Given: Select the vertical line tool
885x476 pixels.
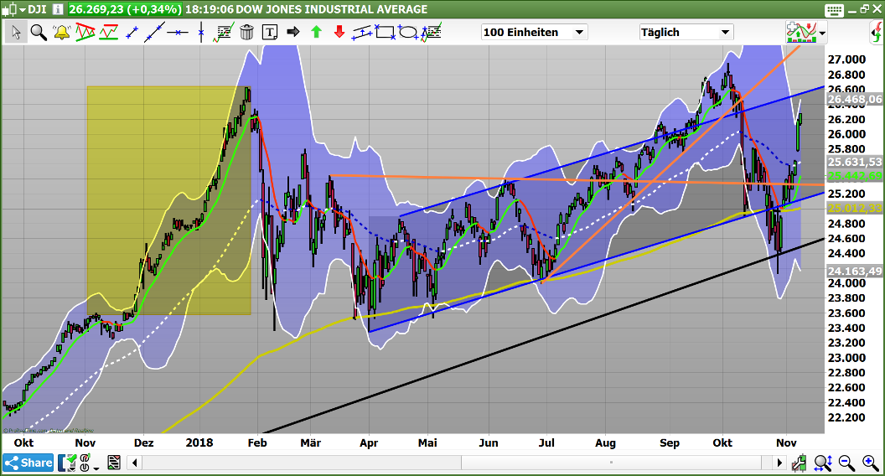Looking at the screenshot, I should pos(200,32).
